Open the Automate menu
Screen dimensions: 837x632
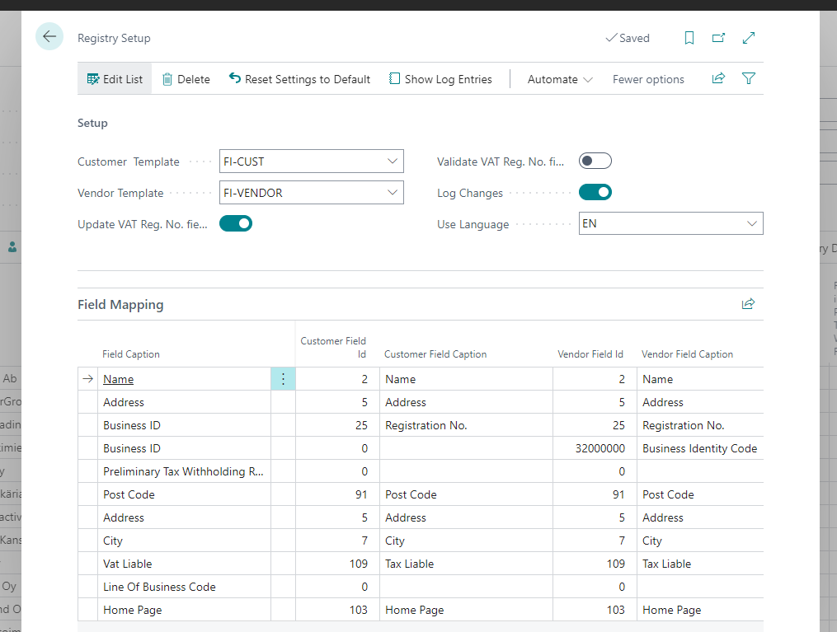[559, 78]
